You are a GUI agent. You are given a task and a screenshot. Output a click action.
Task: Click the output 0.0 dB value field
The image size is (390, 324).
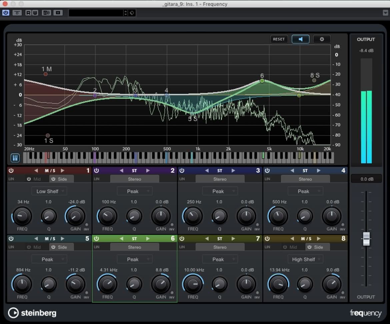pos(367,179)
